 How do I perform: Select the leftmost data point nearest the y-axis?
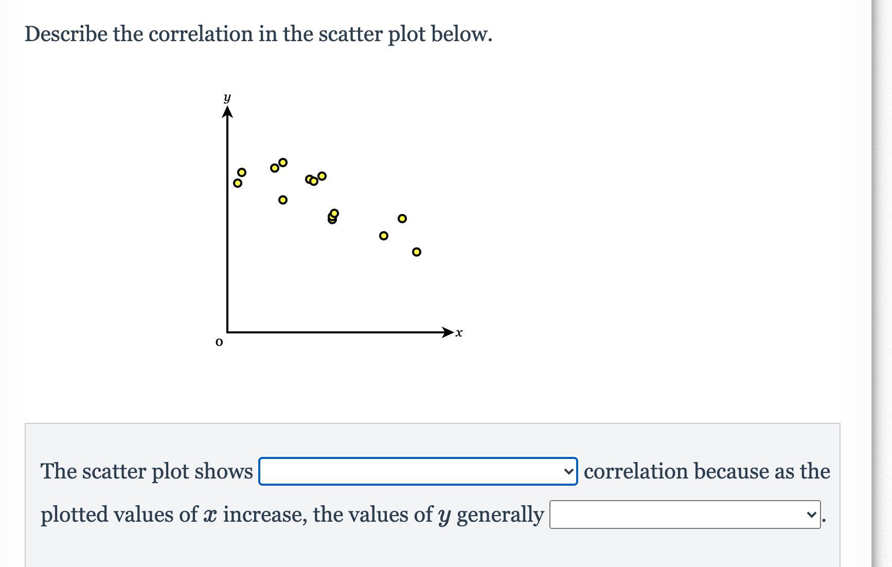pos(238,183)
